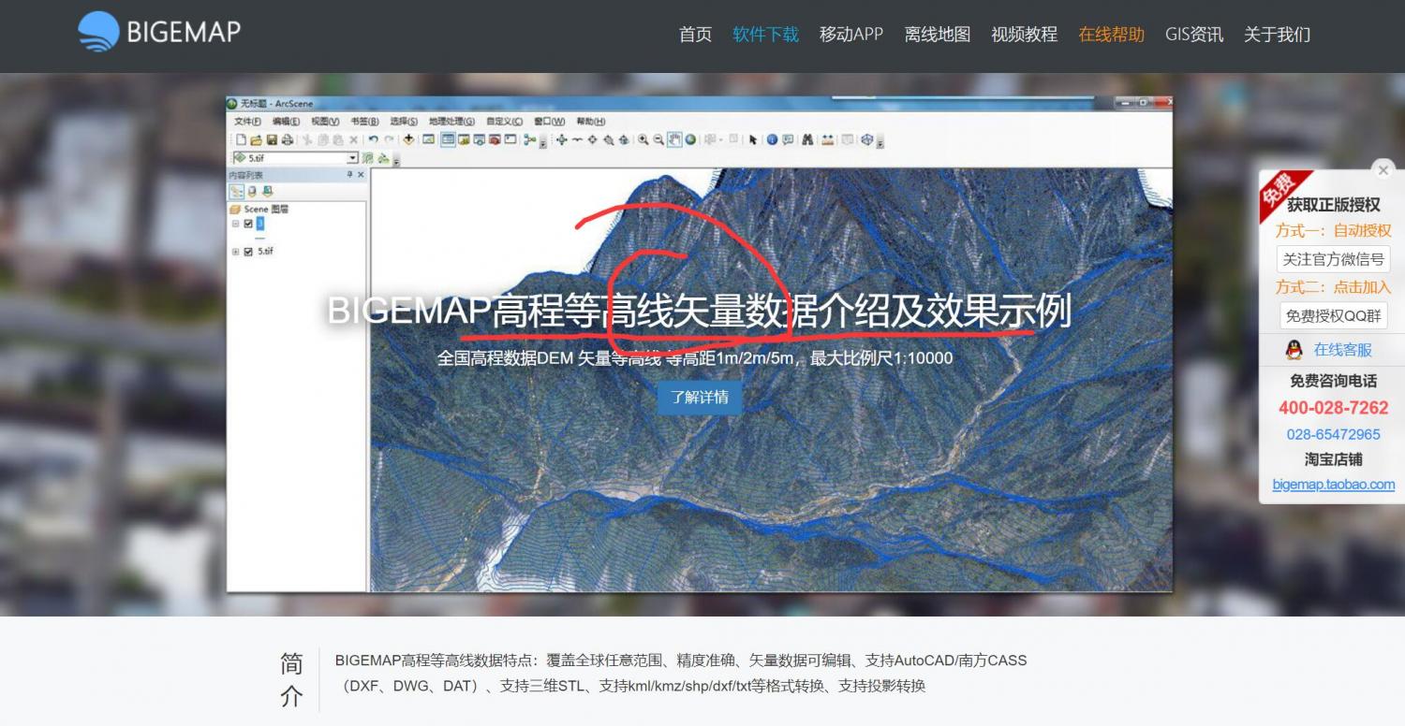Open 在线帮助 in the navigation bar
1405x726 pixels.
pyautogui.click(x=1111, y=35)
